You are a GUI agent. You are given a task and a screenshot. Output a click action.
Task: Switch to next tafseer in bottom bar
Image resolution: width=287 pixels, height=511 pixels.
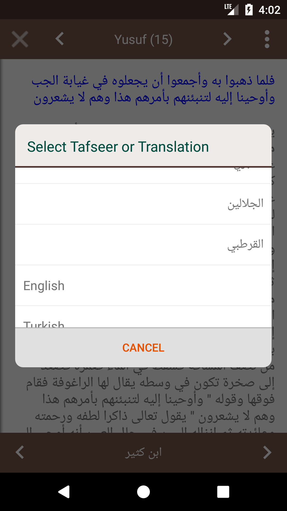click(267, 452)
